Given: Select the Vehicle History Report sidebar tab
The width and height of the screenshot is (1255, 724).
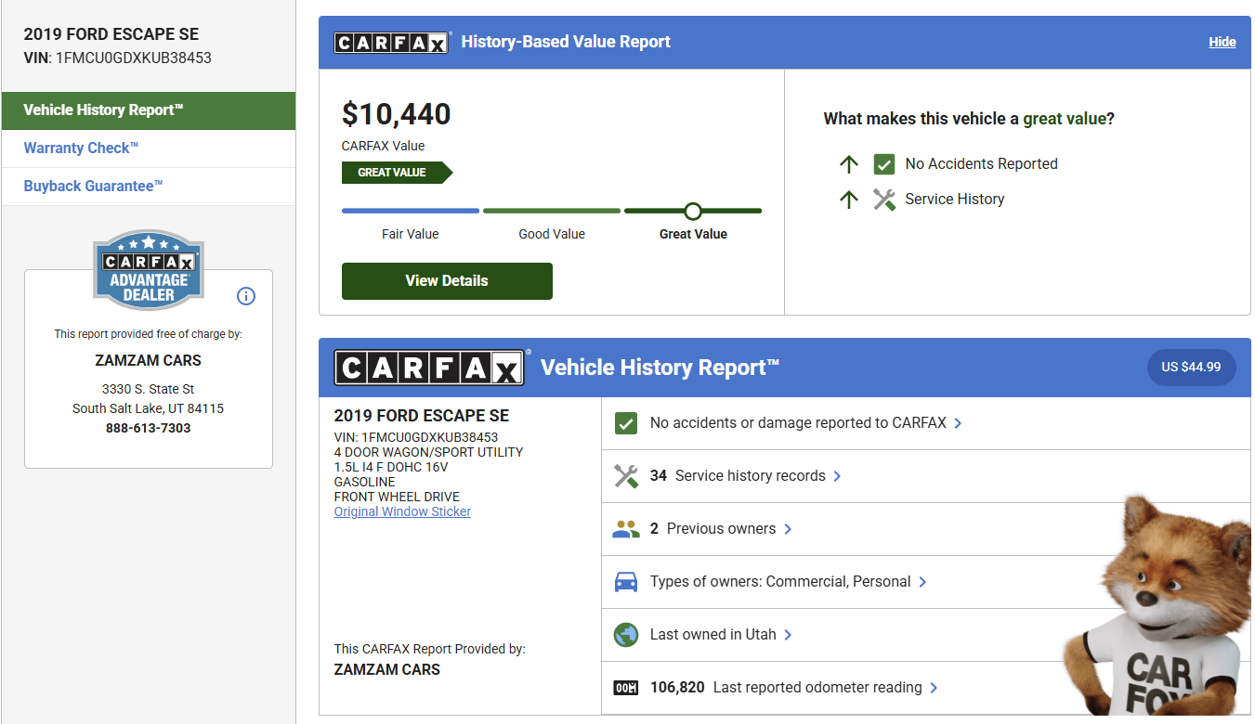Looking at the screenshot, I should 103,110.
